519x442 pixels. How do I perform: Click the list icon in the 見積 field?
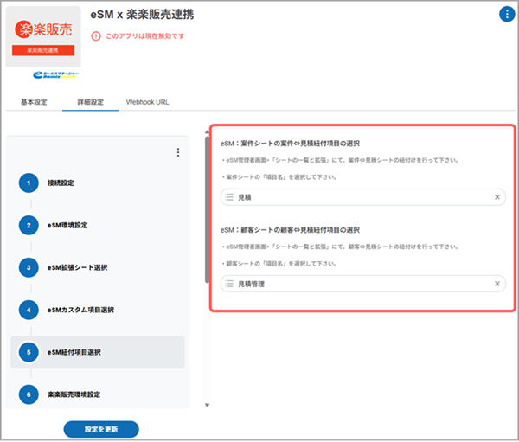(229, 197)
